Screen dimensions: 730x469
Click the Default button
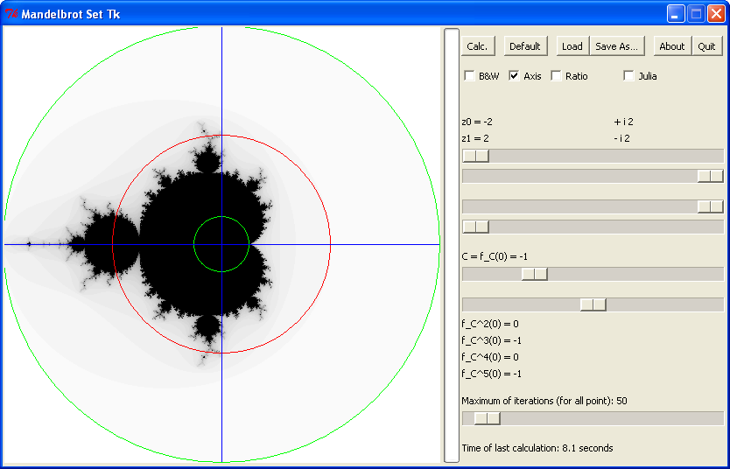pos(524,46)
